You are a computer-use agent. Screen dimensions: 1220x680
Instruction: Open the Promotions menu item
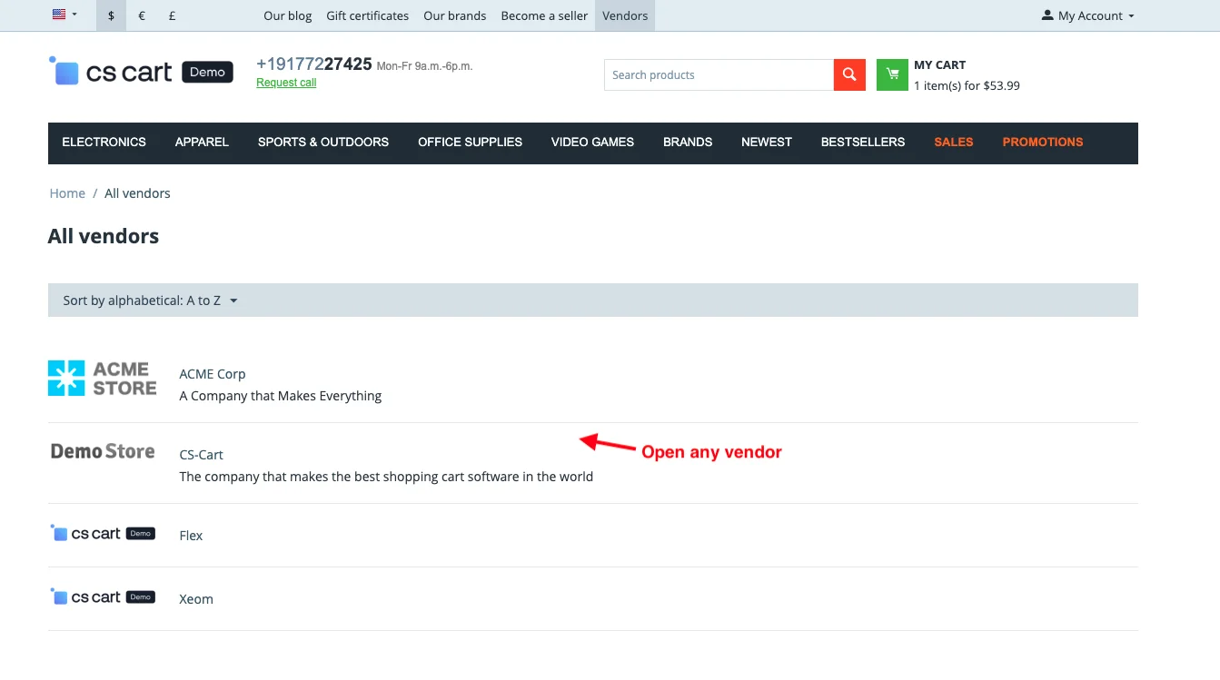pyautogui.click(x=1042, y=143)
